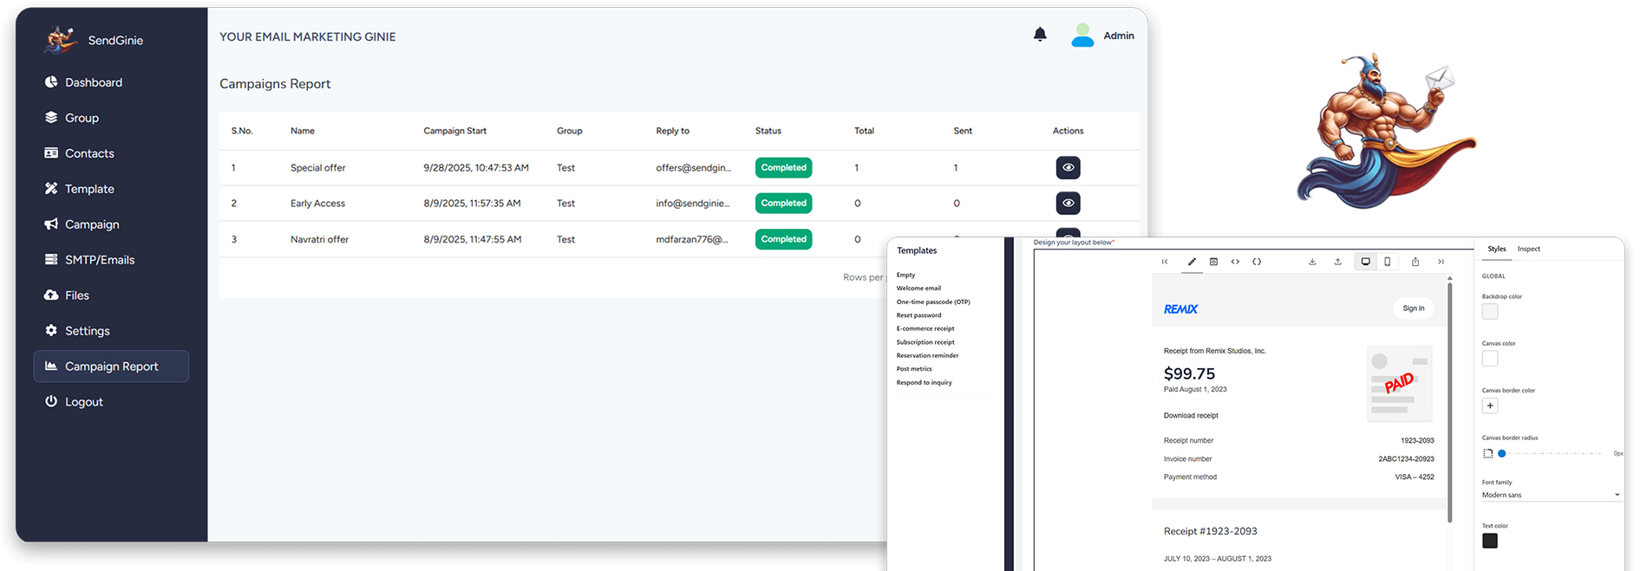This screenshot has height=571, width=1647.
Task: View details for Special offer campaign
Action: pyautogui.click(x=1068, y=168)
